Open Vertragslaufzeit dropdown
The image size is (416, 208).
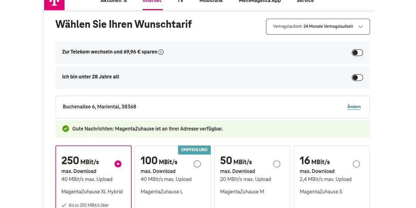318,27
